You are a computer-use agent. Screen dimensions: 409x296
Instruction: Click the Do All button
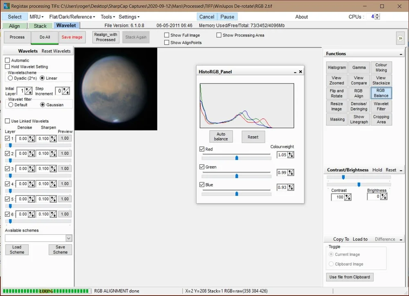pyautogui.click(x=45, y=37)
